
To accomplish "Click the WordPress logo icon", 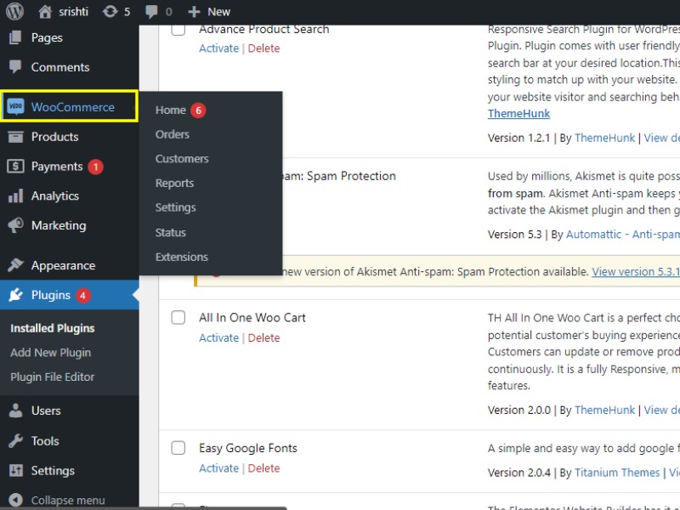I will [14, 11].
